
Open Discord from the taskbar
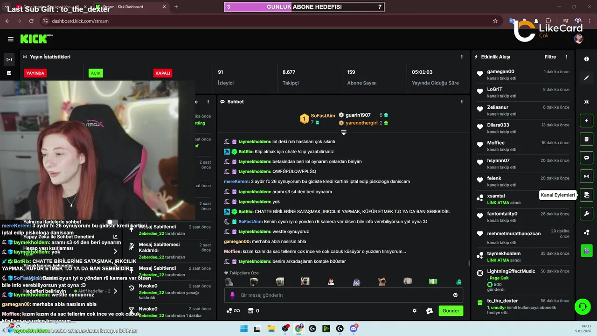(x=354, y=329)
